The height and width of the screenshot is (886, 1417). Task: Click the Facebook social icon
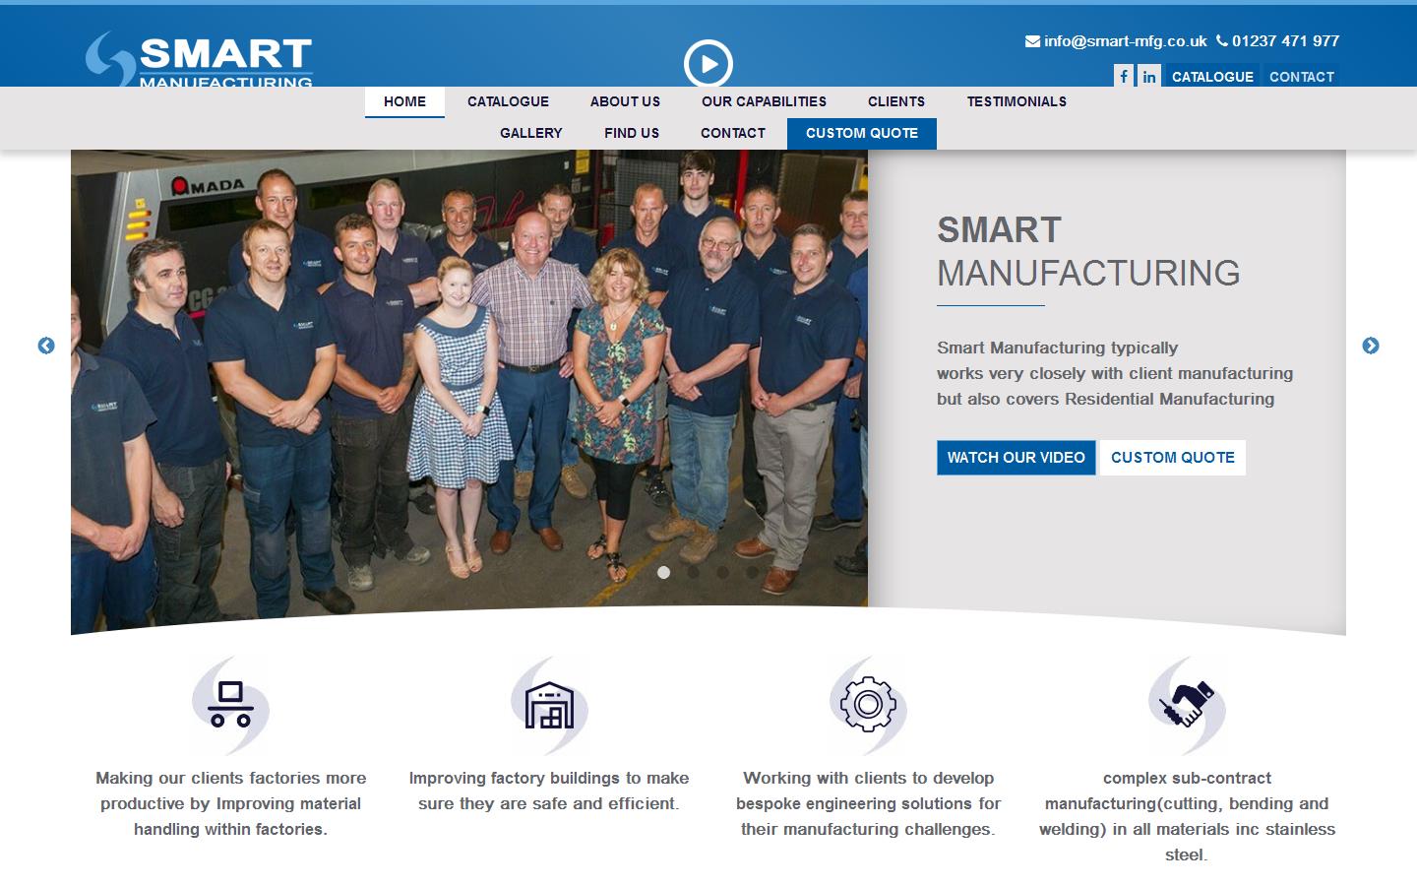click(x=1123, y=76)
